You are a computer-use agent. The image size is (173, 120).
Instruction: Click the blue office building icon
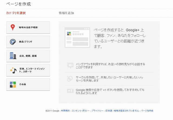click(x=13, y=56)
